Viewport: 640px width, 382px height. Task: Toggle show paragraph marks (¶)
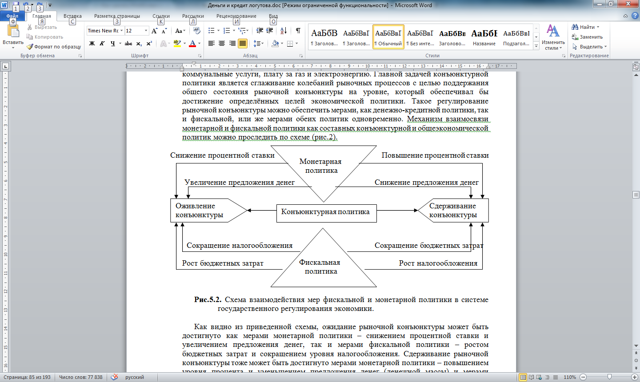pyautogui.click(x=298, y=31)
